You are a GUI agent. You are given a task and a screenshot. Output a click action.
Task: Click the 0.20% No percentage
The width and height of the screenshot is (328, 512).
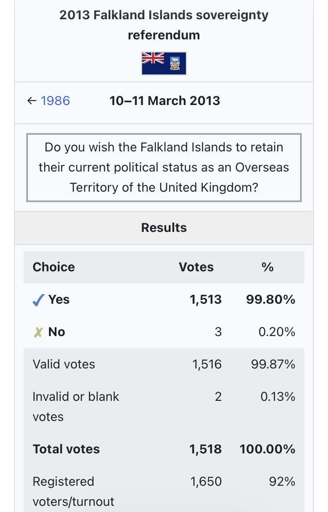point(277,332)
